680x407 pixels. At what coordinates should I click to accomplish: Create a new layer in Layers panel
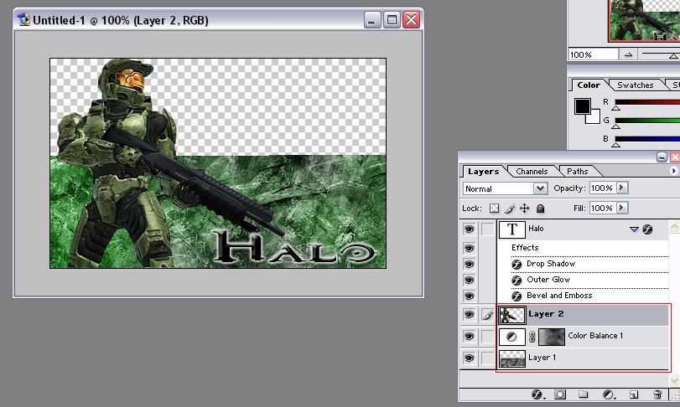[634, 394]
